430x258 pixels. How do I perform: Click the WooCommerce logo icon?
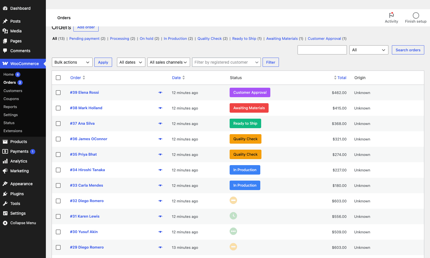point(5,64)
